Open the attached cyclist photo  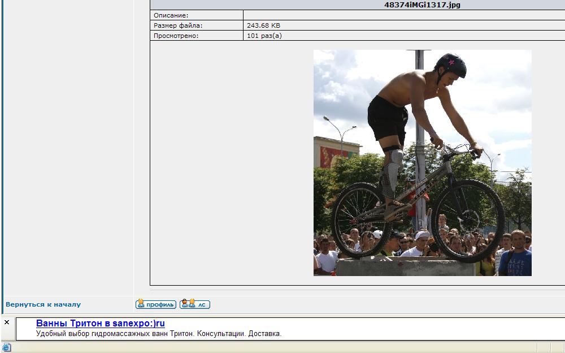click(x=422, y=163)
